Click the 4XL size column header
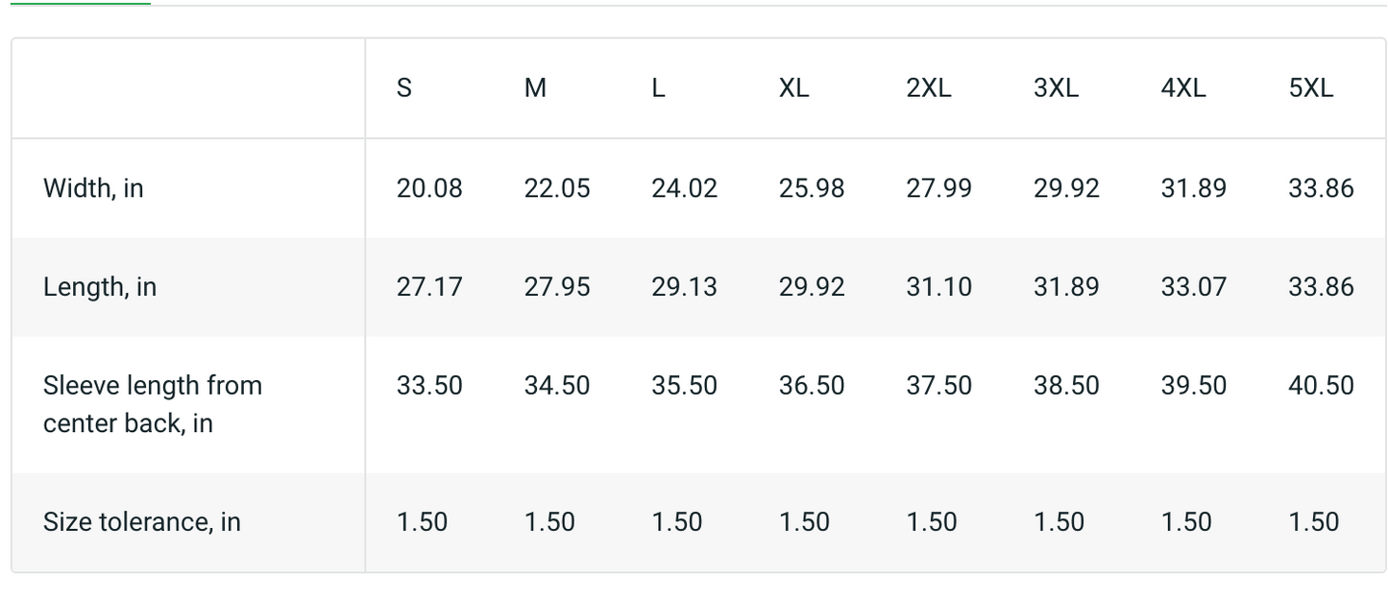The height and width of the screenshot is (600, 1388). [1182, 88]
